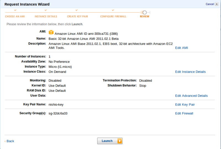The image size is (221, 149).
Task: Click Termination Protection value 'Disabled'
Action: click(x=146, y=81)
